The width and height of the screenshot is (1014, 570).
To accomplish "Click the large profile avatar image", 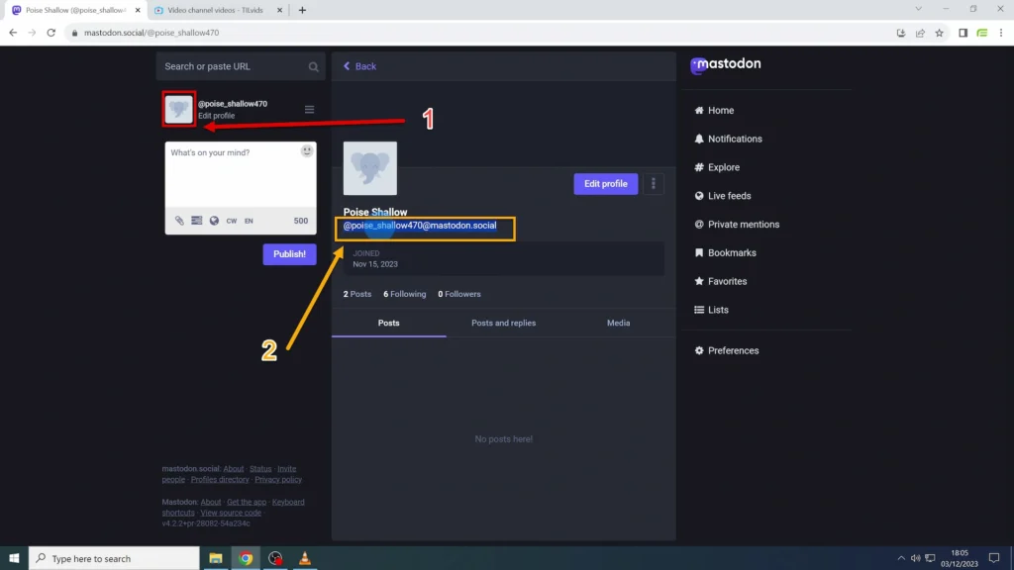I will (370, 168).
